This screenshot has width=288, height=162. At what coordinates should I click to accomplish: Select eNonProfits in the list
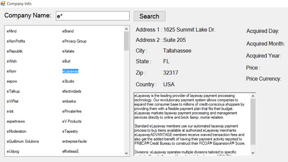tap(16, 41)
